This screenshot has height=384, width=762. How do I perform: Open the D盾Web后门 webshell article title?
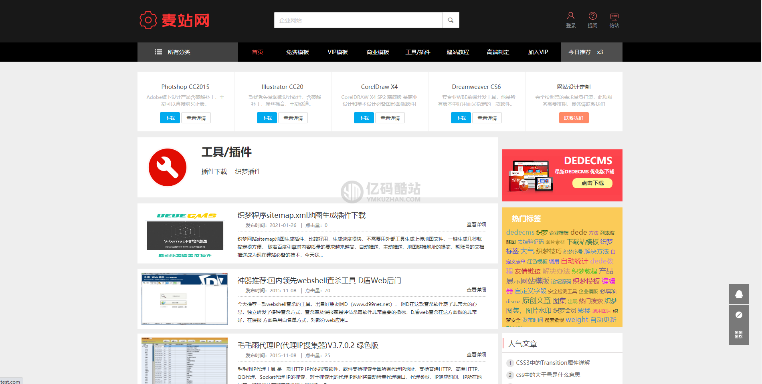point(319,280)
